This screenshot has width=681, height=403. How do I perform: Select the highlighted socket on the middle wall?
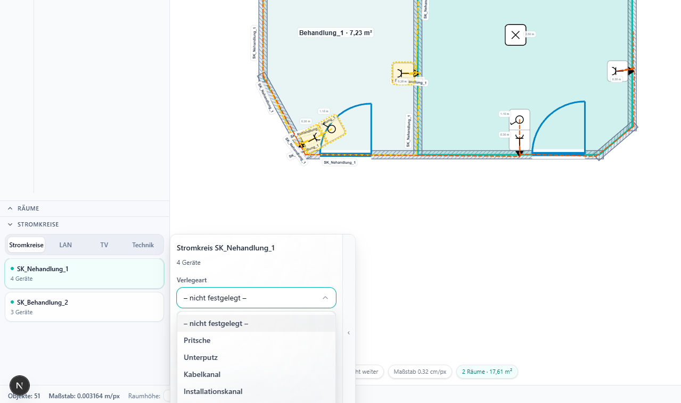[x=403, y=73]
